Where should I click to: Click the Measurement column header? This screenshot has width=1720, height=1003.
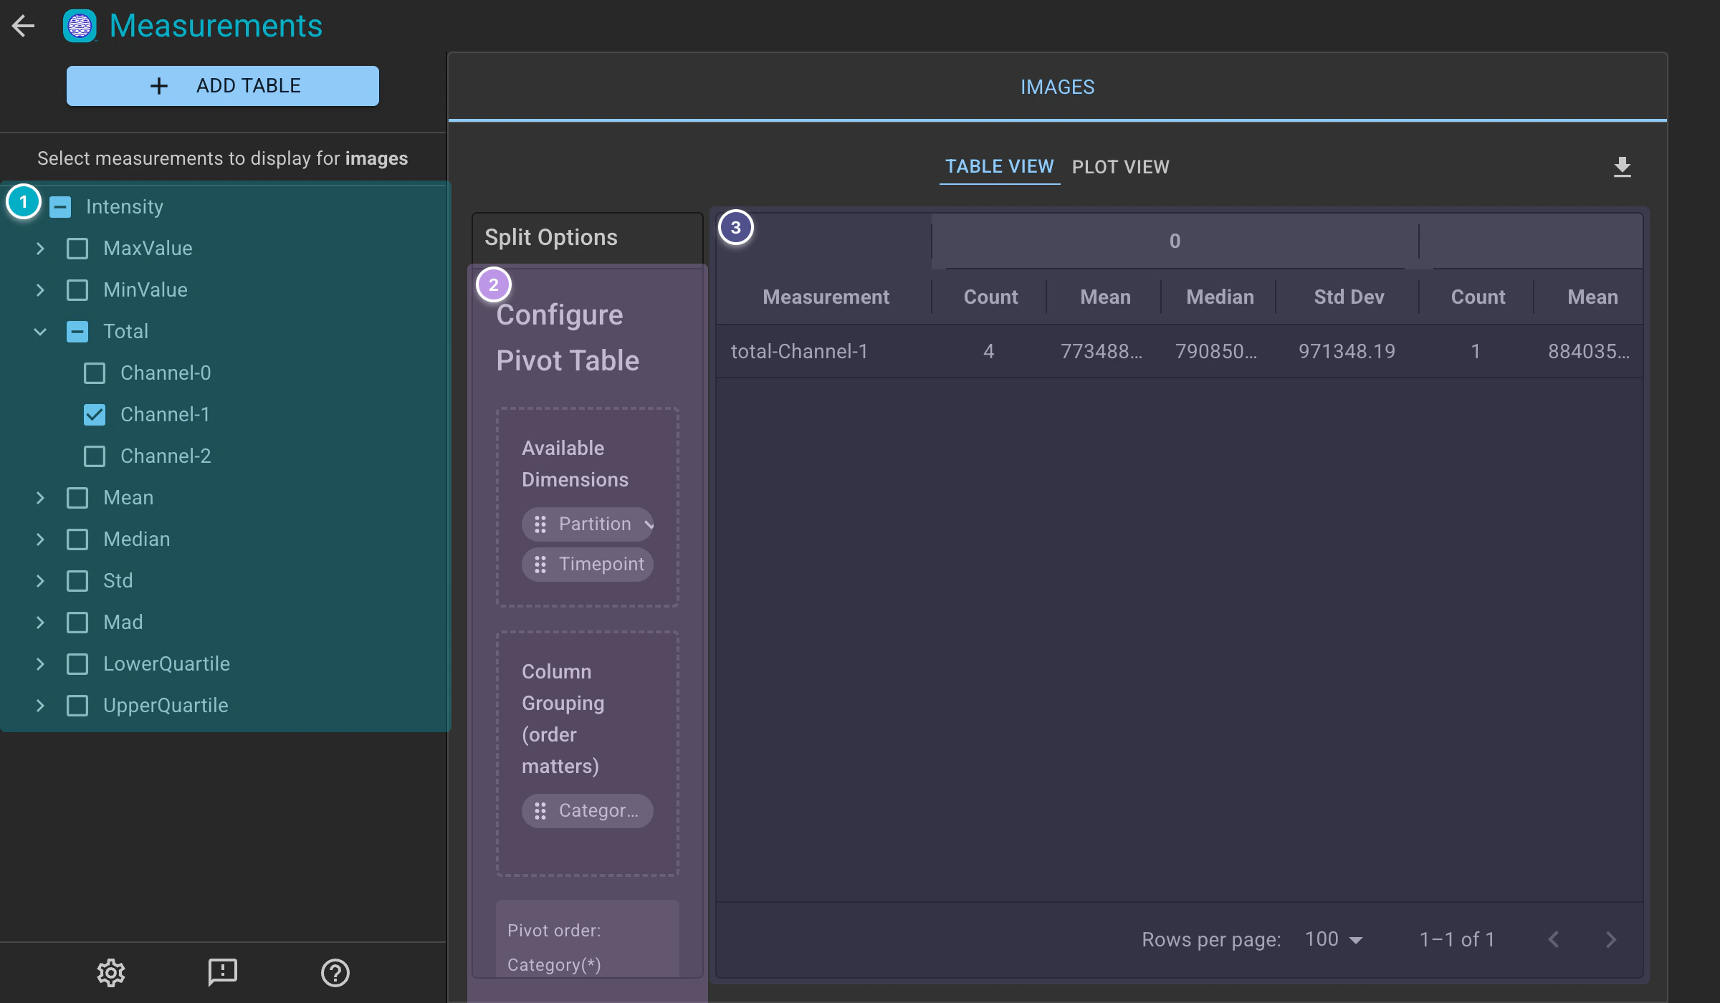pos(826,297)
